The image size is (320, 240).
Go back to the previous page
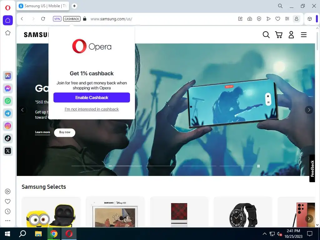[22, 19]
